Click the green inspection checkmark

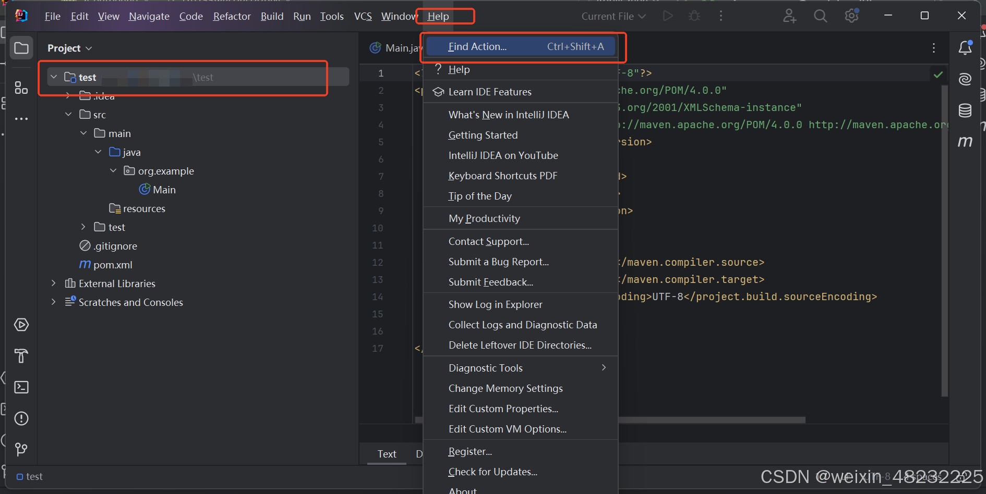click(x=938, y=75)
